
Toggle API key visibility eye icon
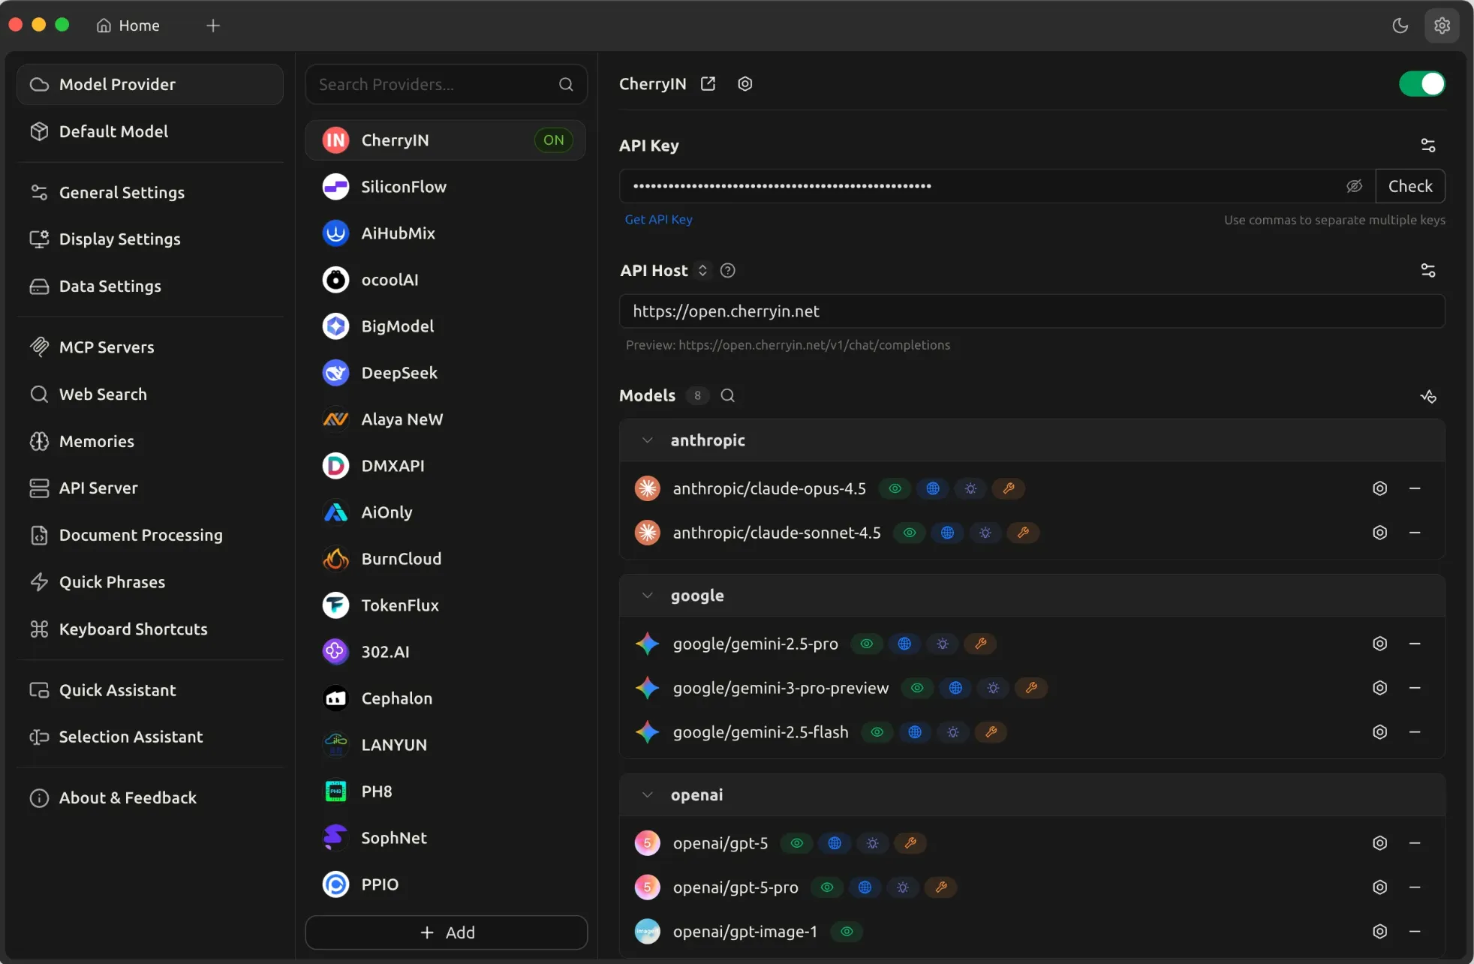(1354, 186)
